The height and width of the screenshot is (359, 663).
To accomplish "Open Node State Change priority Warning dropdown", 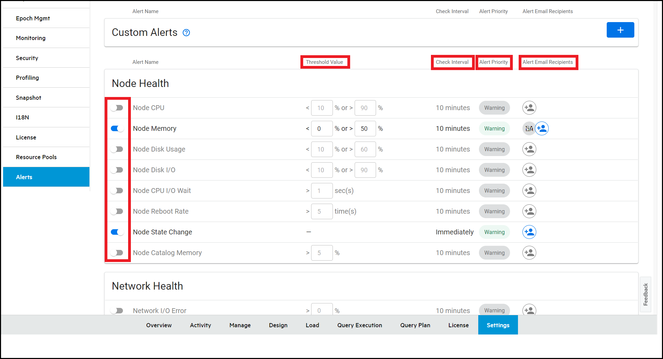I will tap(494, 232).
